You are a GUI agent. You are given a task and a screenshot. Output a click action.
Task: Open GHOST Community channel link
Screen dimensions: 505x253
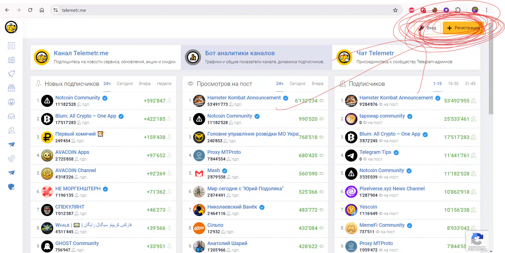pos(77,243)
